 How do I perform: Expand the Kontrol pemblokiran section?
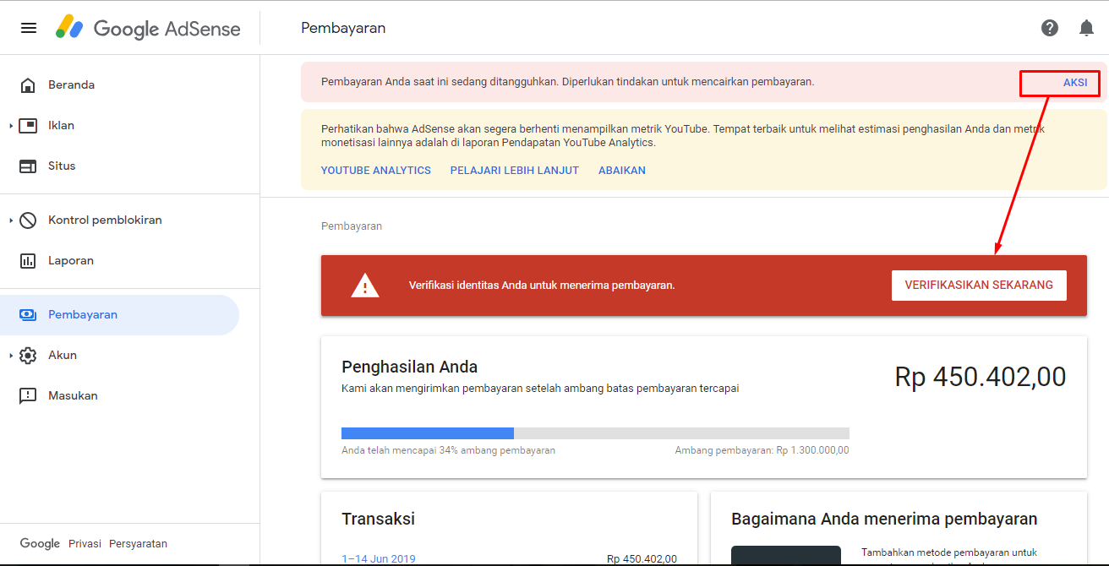[10, 220]
